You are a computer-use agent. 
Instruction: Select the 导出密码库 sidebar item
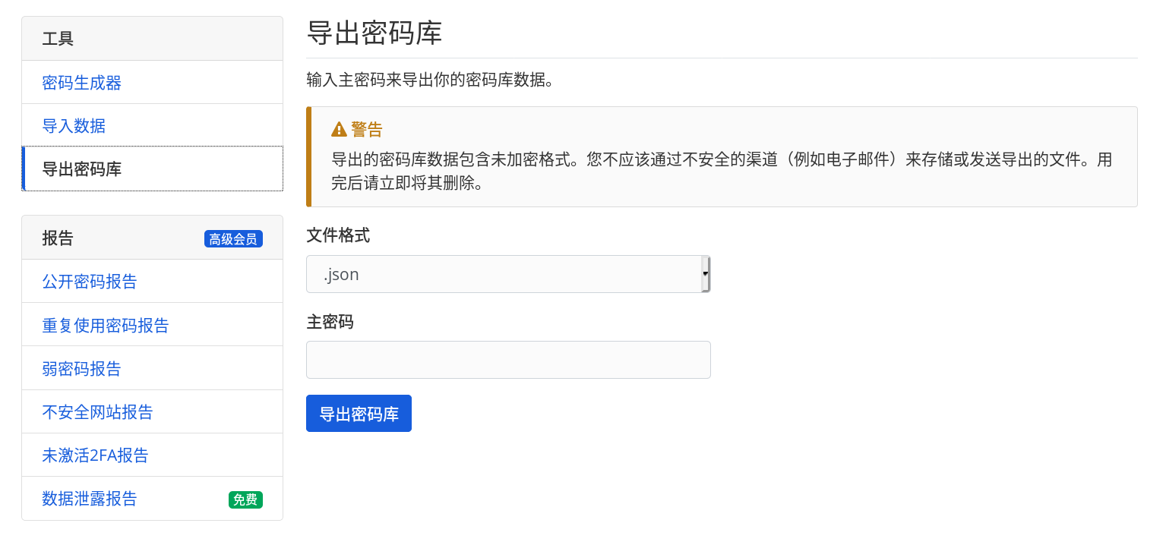pyautogui.click(x=82, y=169)
